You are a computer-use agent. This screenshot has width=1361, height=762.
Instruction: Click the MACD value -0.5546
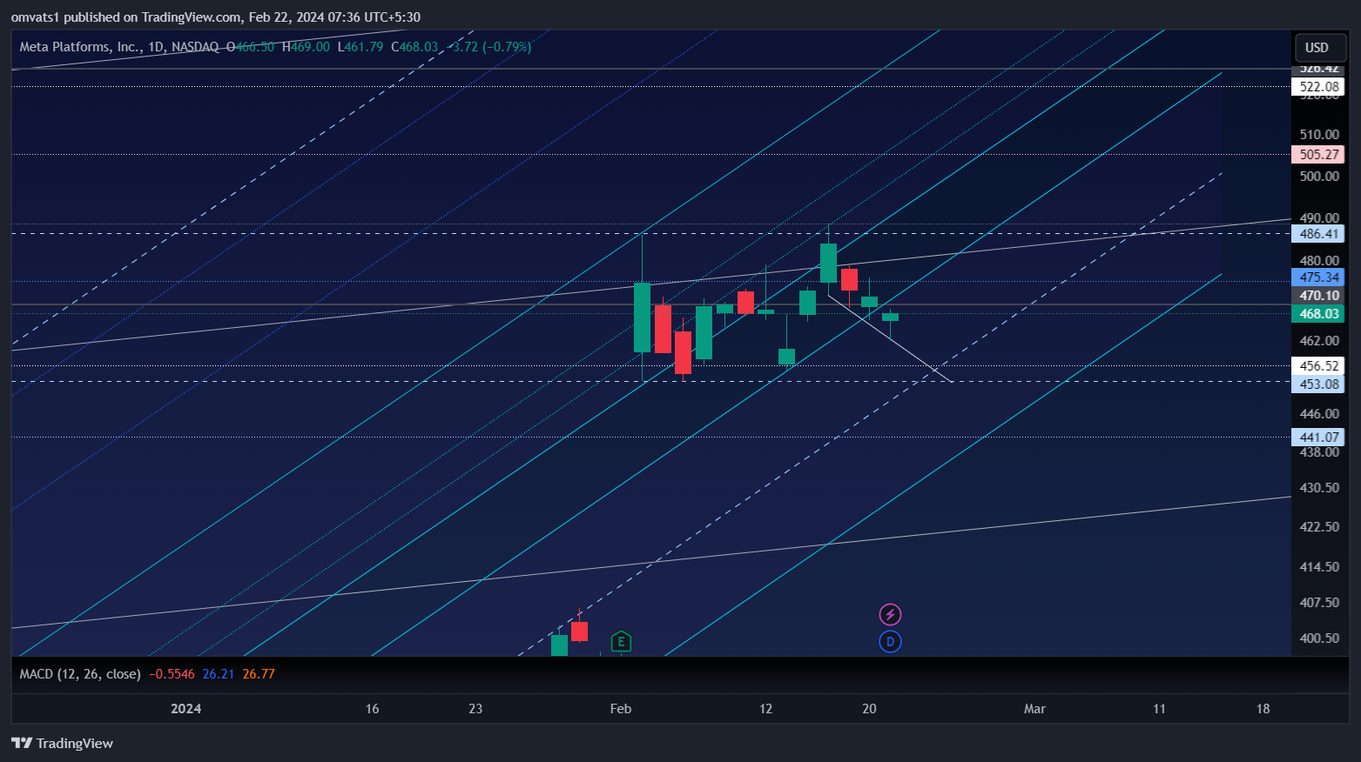(x=172, y=674)
